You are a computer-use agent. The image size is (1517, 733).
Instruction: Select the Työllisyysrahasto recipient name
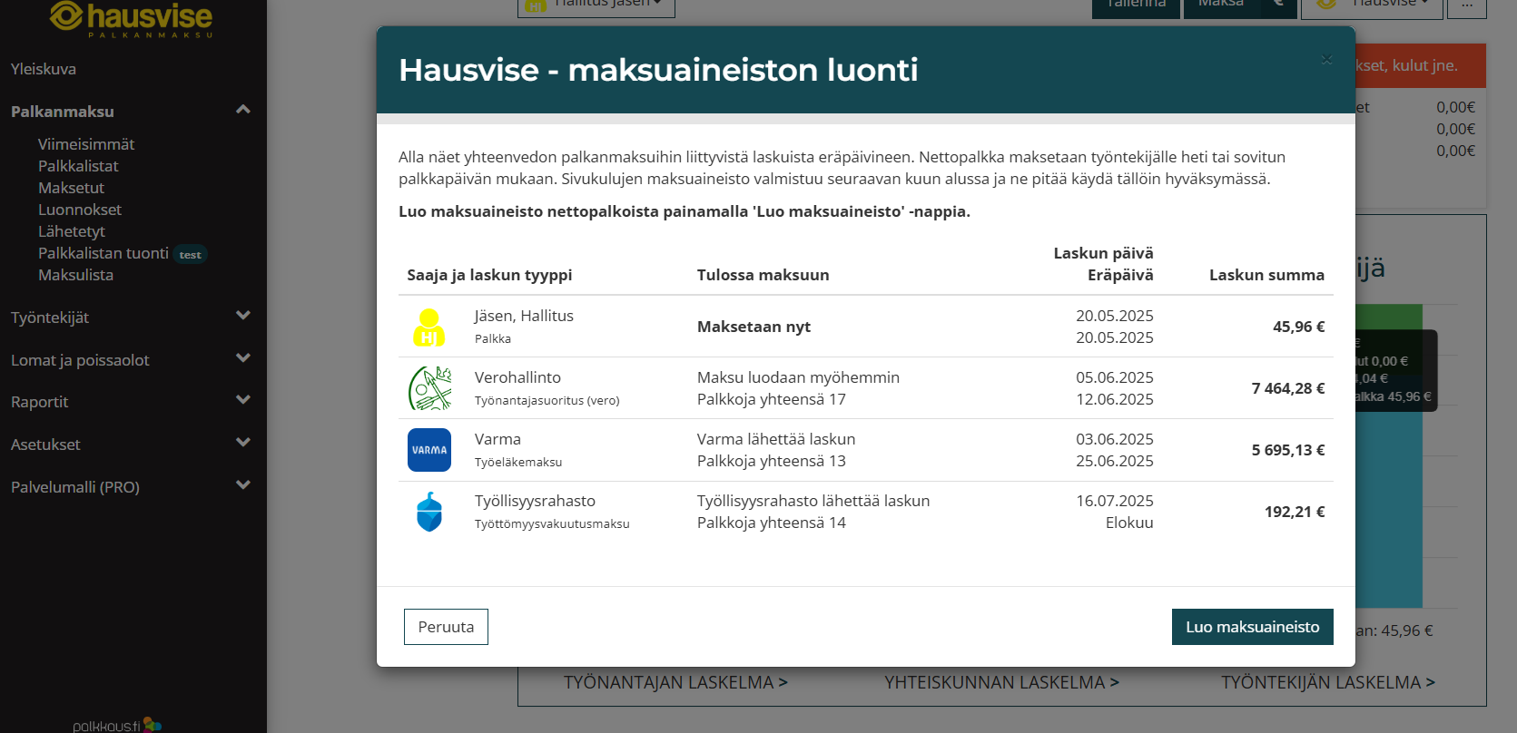(535, 501)
